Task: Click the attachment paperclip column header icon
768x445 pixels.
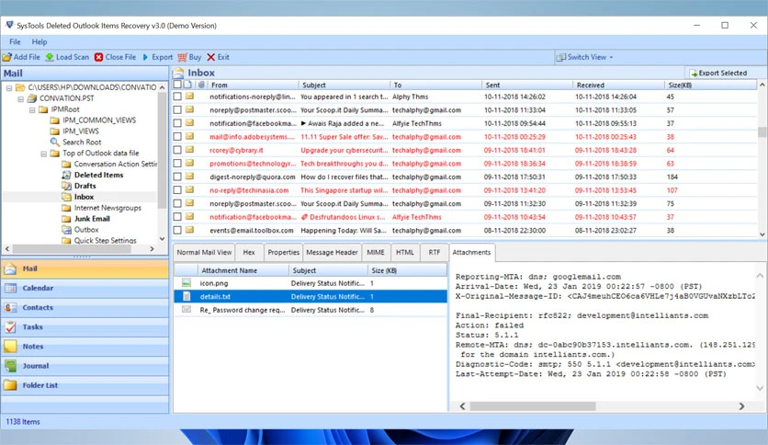Action: 201,85
